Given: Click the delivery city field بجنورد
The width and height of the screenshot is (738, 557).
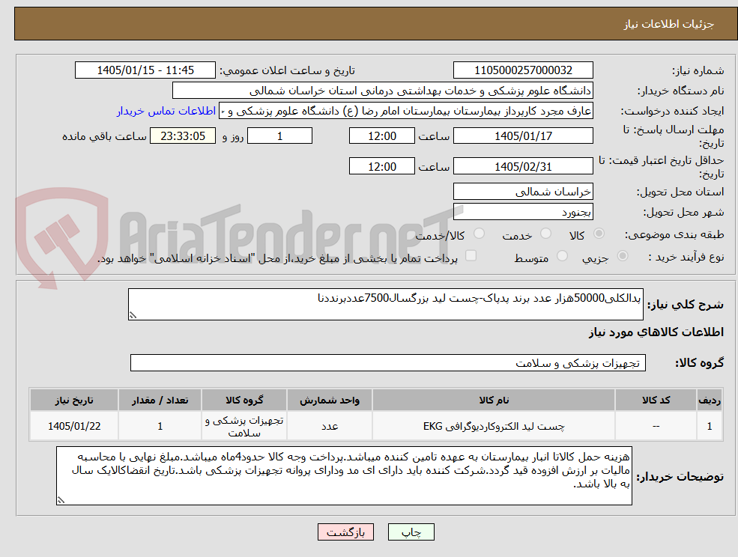Looking at the screenshot, I should pos(523,212).
